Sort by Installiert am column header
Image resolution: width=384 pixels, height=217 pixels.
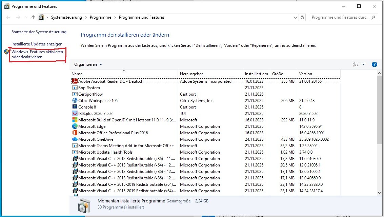point(256,74)
